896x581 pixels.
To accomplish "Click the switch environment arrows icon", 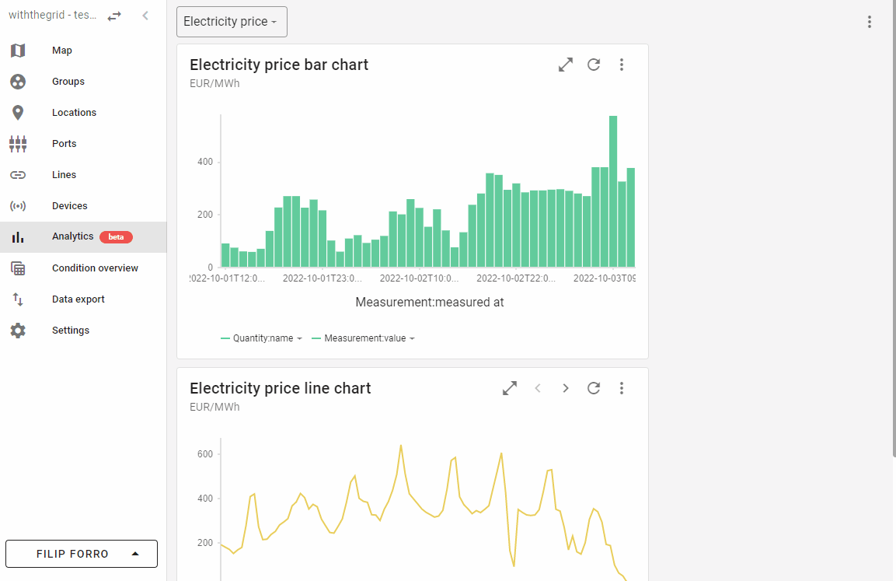I will [x=114, y=16].
